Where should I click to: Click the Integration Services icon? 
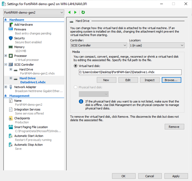tap(11, 110)
